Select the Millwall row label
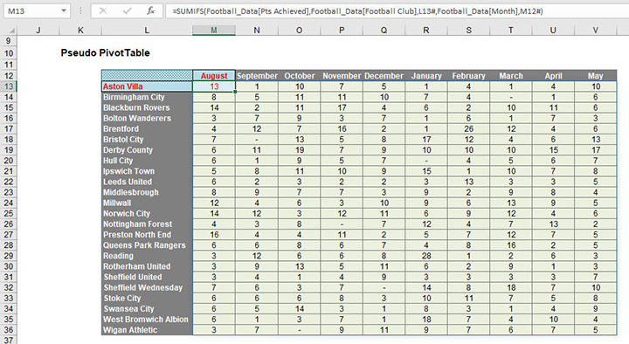Viewport: 629px width, 344px height. point(147,203)
